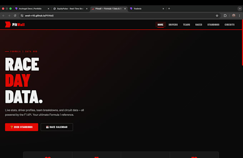This screenshot has height=158, width=243.
Task: Switch to the EquityPulse Real-Time tab
Action: point(70,9)
